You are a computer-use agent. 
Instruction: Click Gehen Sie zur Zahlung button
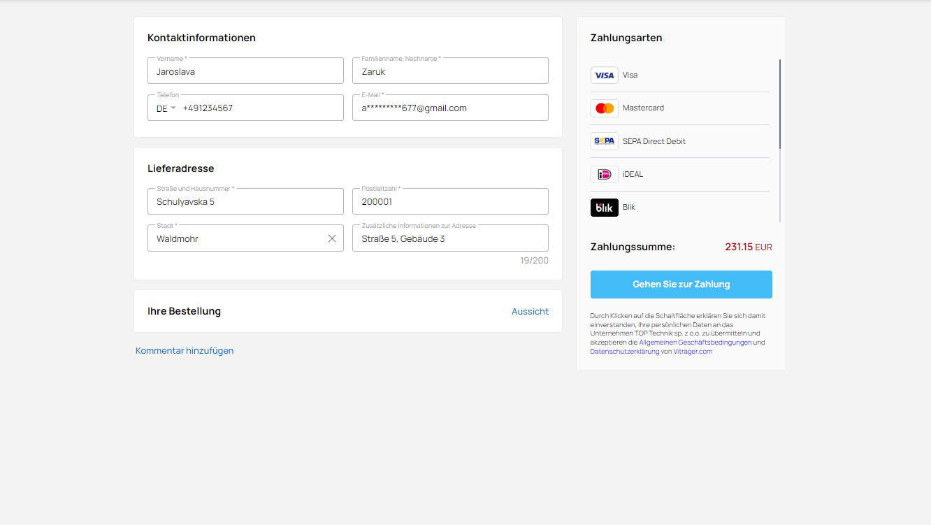click(681, 285)
